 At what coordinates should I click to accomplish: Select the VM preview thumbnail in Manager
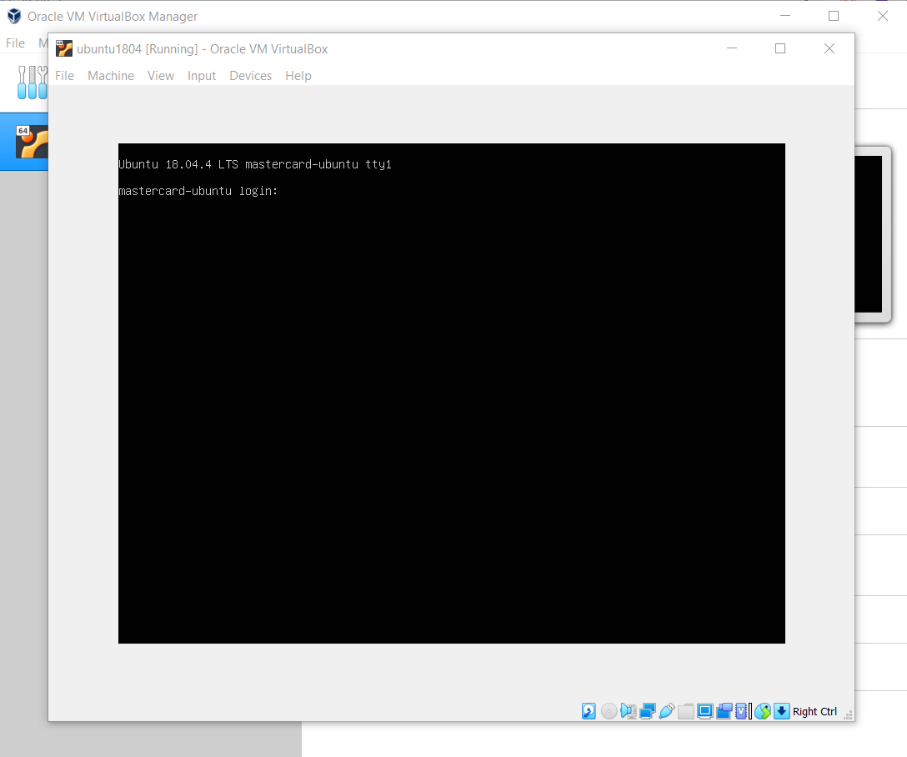tap(873, 233)
